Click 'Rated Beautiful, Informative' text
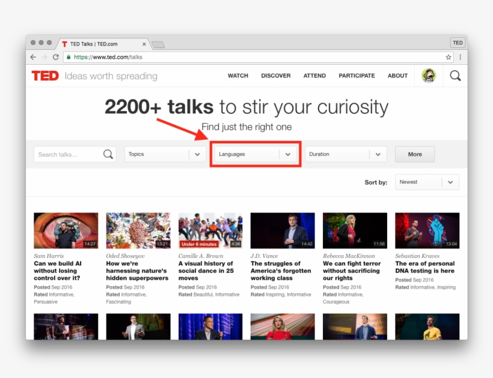The height and width of the screenshot is (378, 493). coord(209,295)
